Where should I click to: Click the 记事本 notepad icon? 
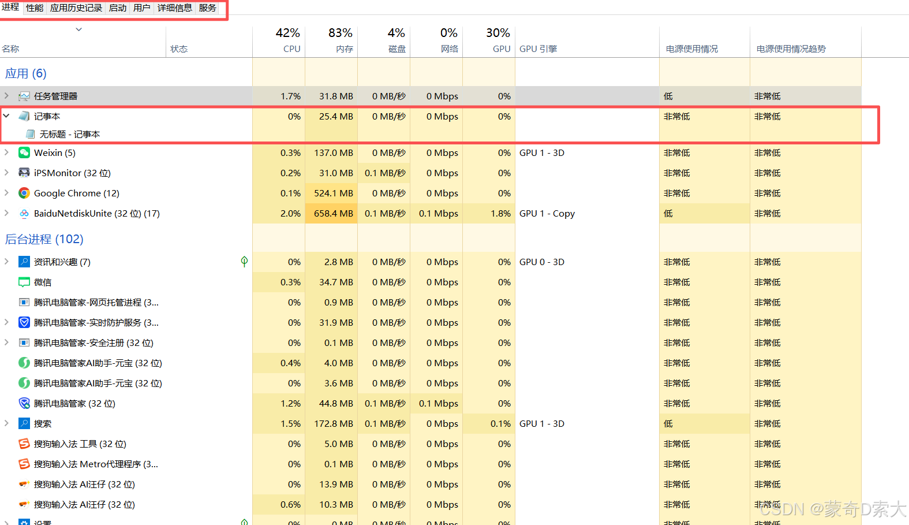pos(24,117)
